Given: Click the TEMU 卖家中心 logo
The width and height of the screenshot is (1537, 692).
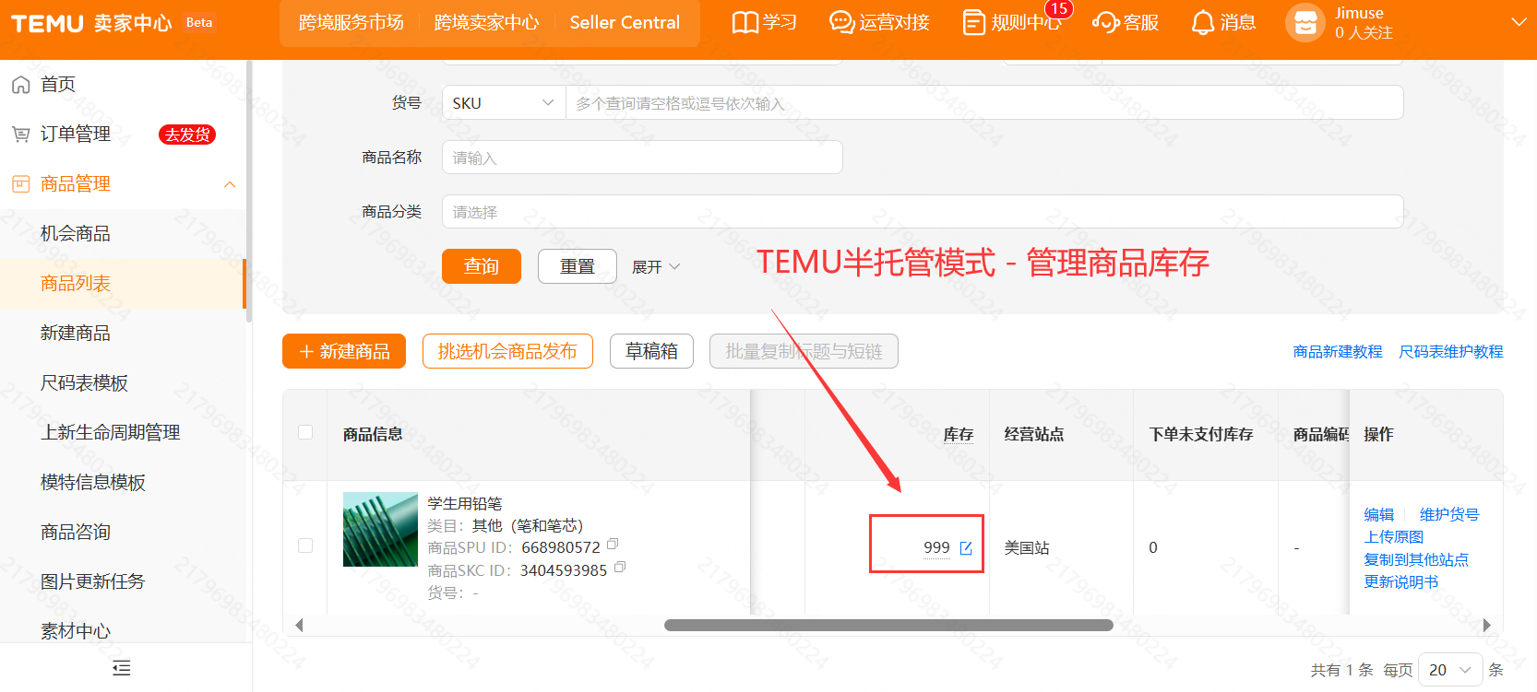Looking at the screenshot, I should point(91,23).
